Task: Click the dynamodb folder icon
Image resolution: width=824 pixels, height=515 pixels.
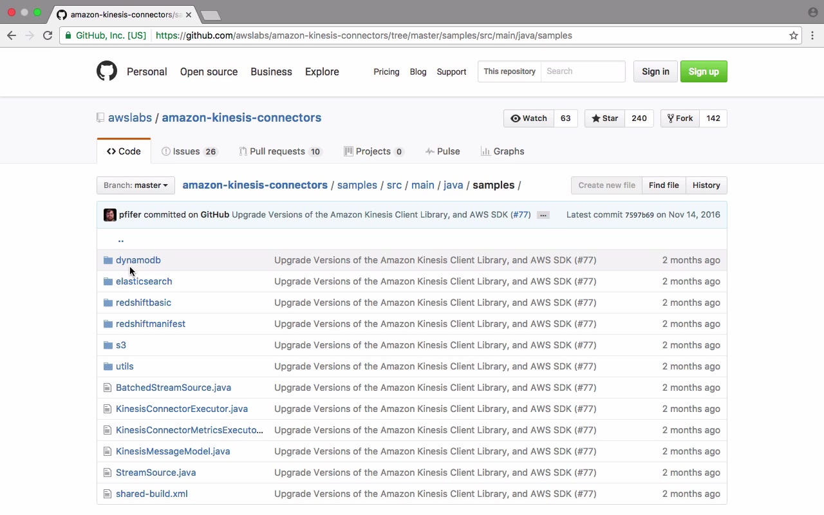Action: coord(108,260)
